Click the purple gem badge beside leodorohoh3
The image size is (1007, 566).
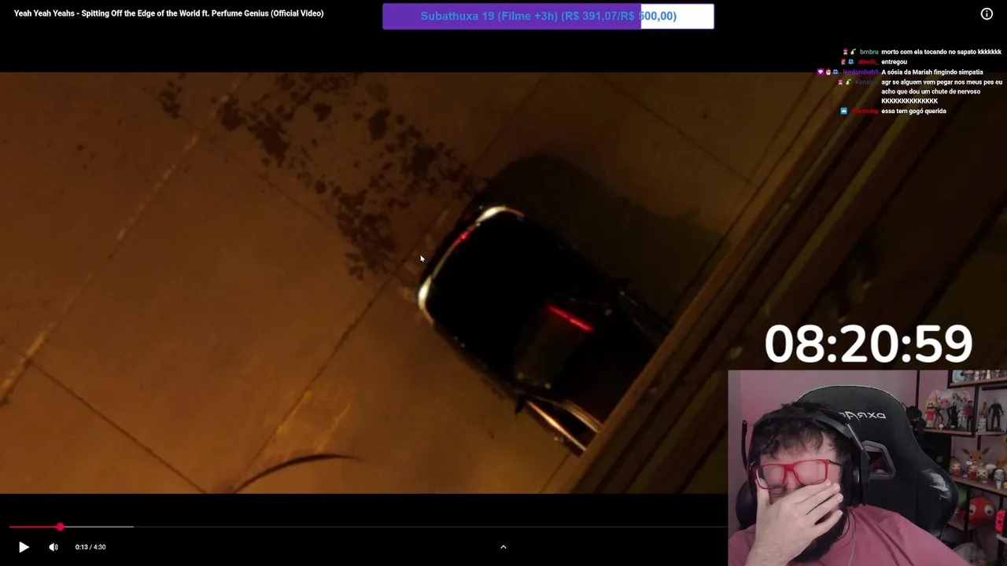click(821, 72)
